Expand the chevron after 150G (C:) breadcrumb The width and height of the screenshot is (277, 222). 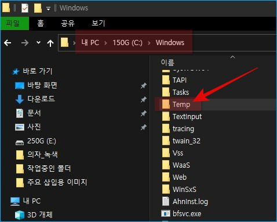[149, 43]
